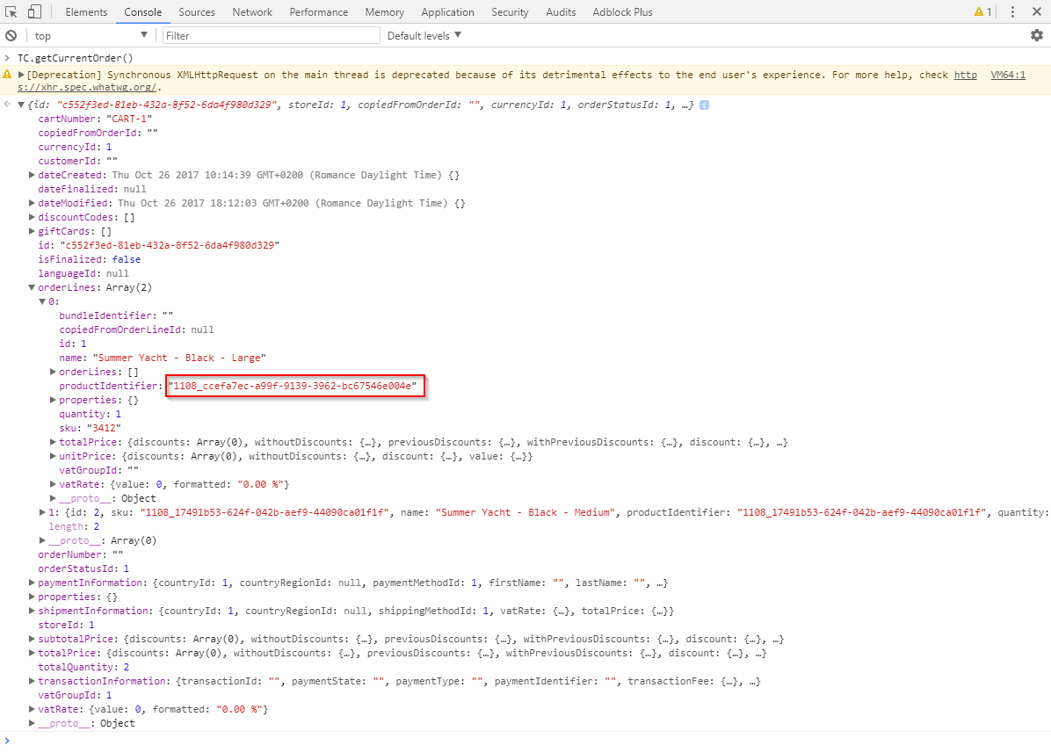Click the totalQuantity: 2 row
The height and width of the screenshot is (753, 1051).
[x=83, y=667]
